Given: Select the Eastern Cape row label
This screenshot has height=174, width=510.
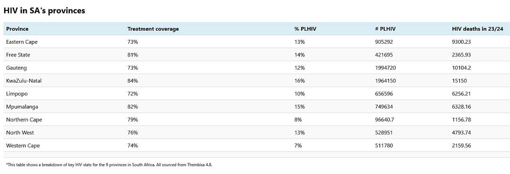Looking at the screenshot, I should pyautogui.click(x=22, y=42).
